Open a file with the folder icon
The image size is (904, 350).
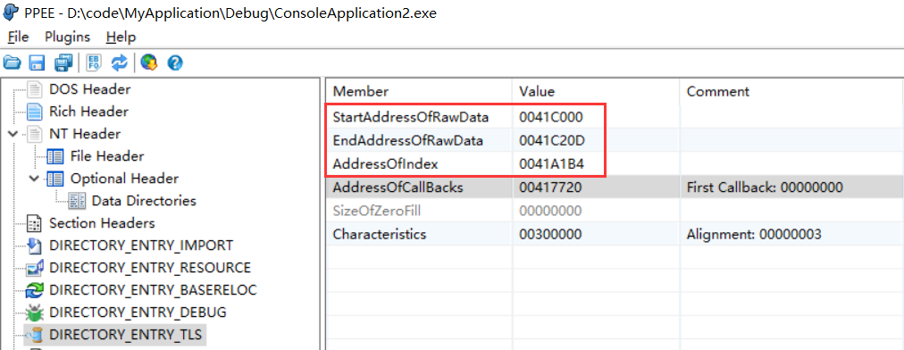pyautogui.click(x=13, y=62)
